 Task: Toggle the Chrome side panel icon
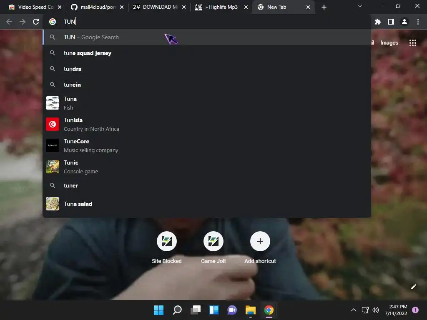point(391,22)
